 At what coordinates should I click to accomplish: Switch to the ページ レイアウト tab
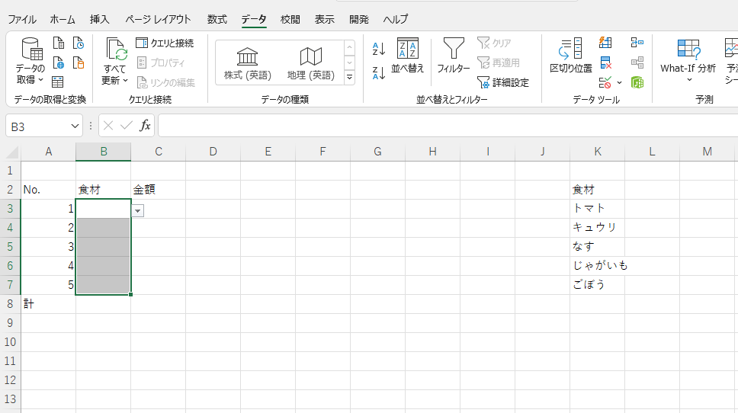[x=158, y=19]
